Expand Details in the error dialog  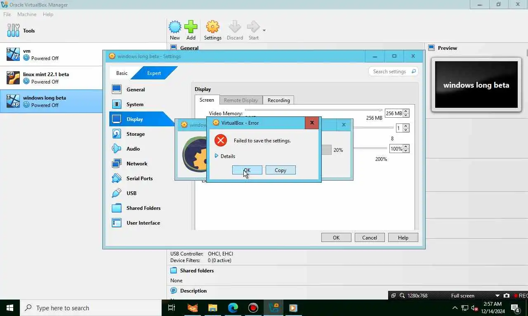(x=225, y=156)
